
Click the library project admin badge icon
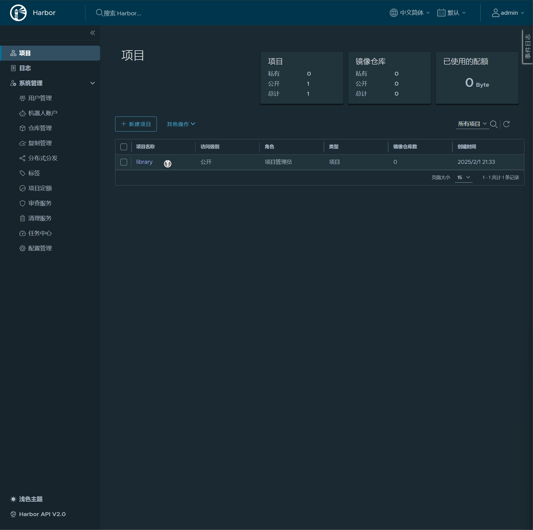click(168, 164)
